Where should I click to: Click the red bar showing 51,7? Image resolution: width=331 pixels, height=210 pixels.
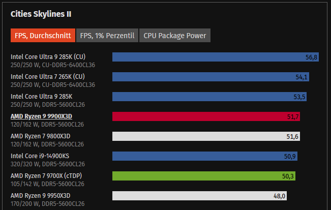point(206,116)
